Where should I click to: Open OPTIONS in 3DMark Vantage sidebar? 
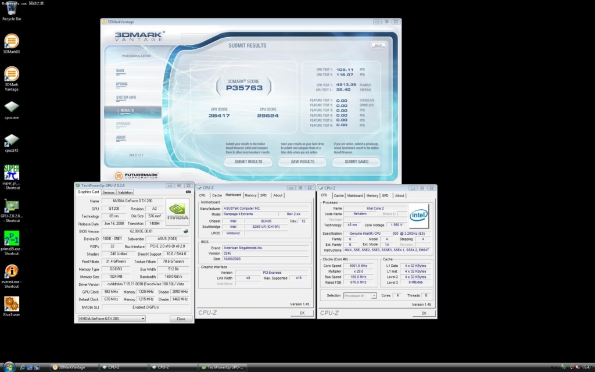pyautogui.click(x=122, y=84)
